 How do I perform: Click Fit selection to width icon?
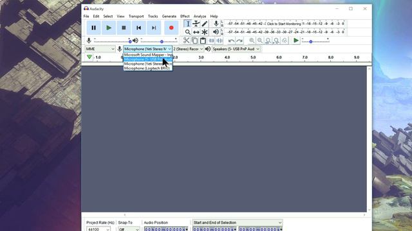click(268, 40)
